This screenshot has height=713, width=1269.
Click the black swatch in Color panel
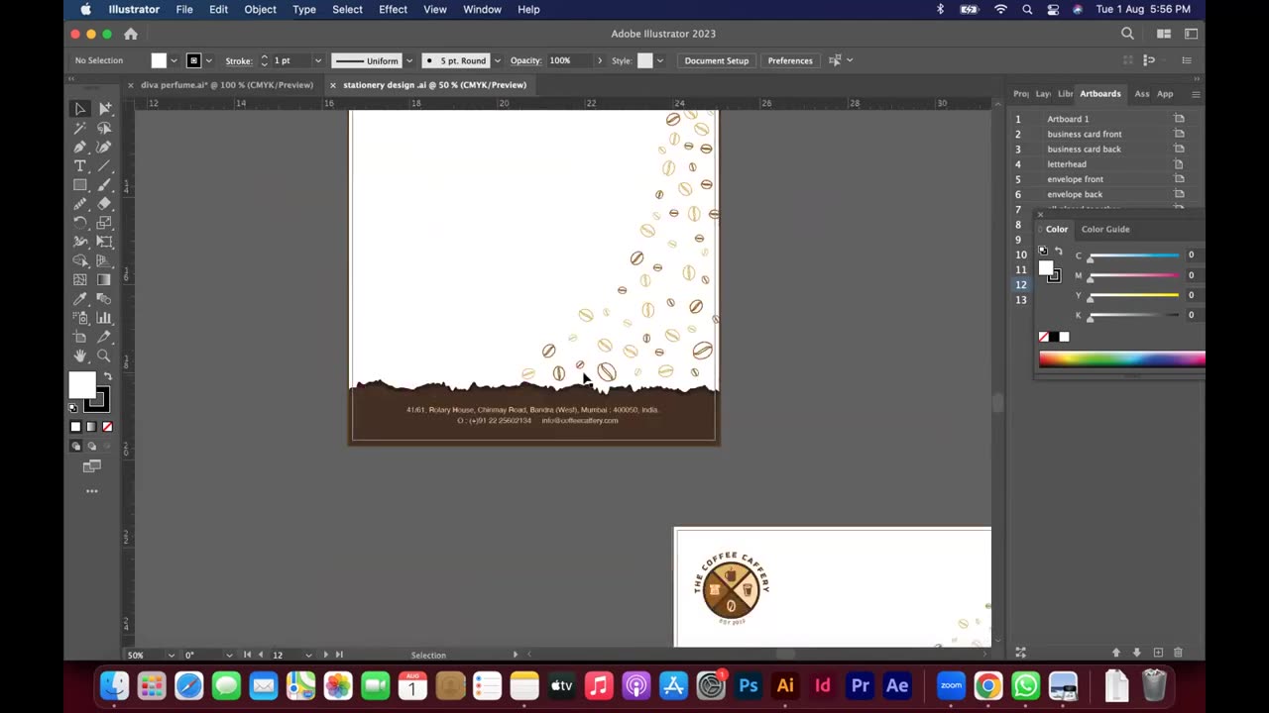point(1054,337)
